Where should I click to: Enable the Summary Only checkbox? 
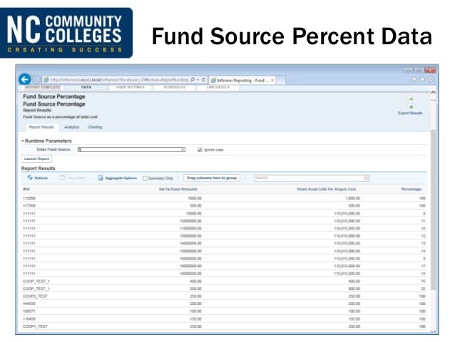[145, 178]
